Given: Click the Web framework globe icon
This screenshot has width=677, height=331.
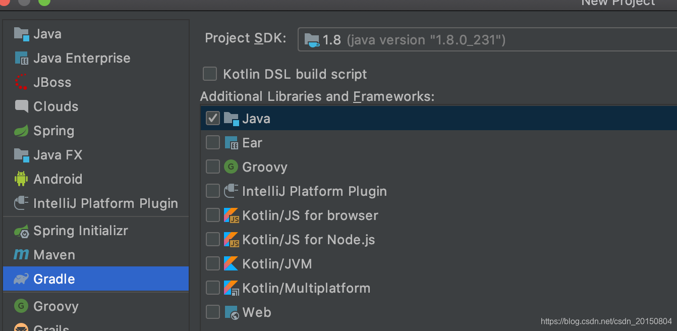Looking at the screenshot, I should point(231,312).
